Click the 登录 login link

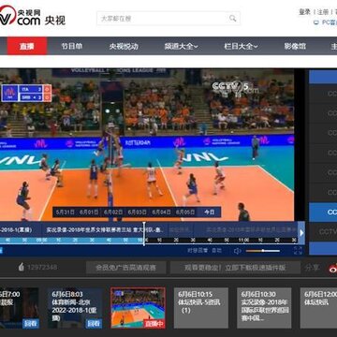click(x=304, y=12)
